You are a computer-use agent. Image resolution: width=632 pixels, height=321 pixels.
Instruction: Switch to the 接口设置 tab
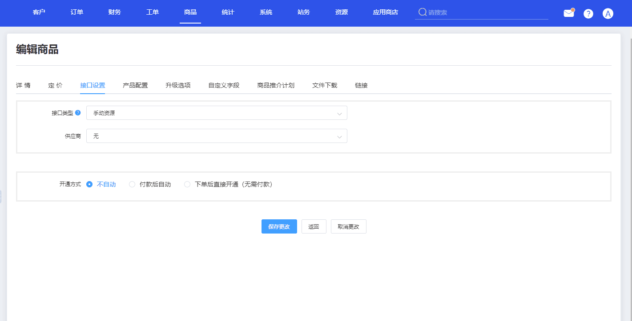point(93,85)
